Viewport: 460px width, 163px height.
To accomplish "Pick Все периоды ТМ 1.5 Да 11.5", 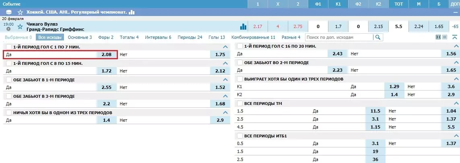I will [375, 111].
